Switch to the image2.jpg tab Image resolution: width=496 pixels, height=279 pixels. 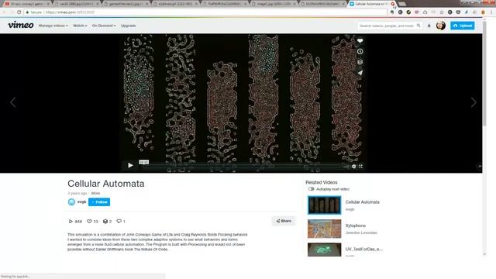(x=274, y=4)
